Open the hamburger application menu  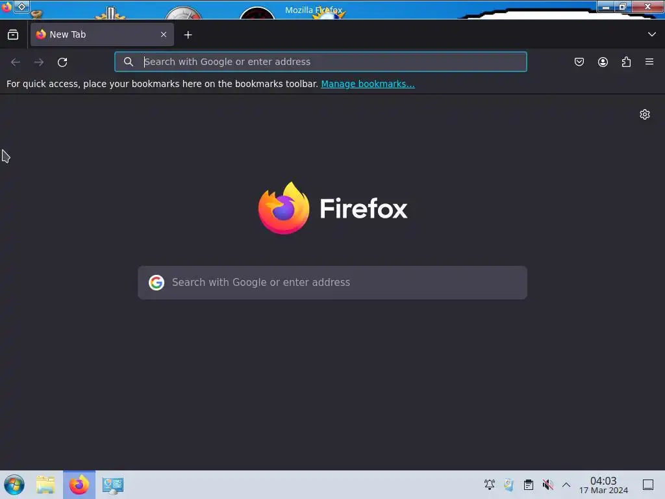click(x=649, y=62)
